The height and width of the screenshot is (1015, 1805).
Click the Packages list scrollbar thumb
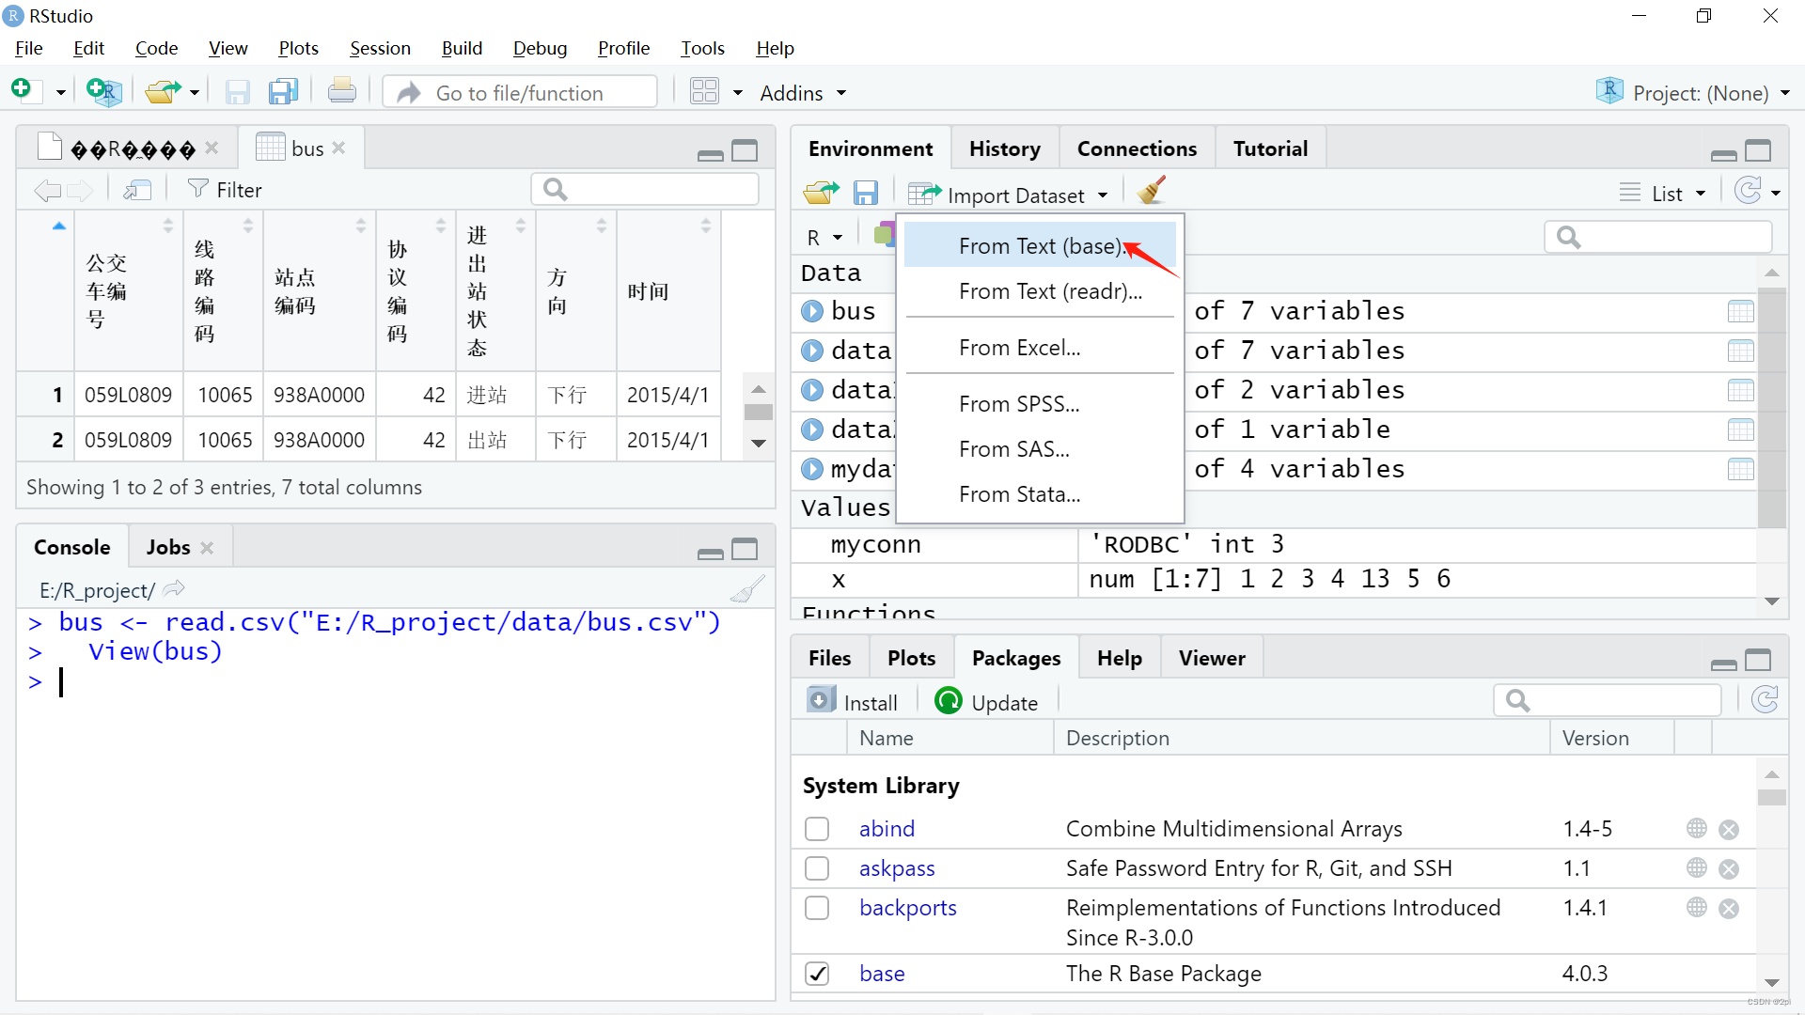1771,798
